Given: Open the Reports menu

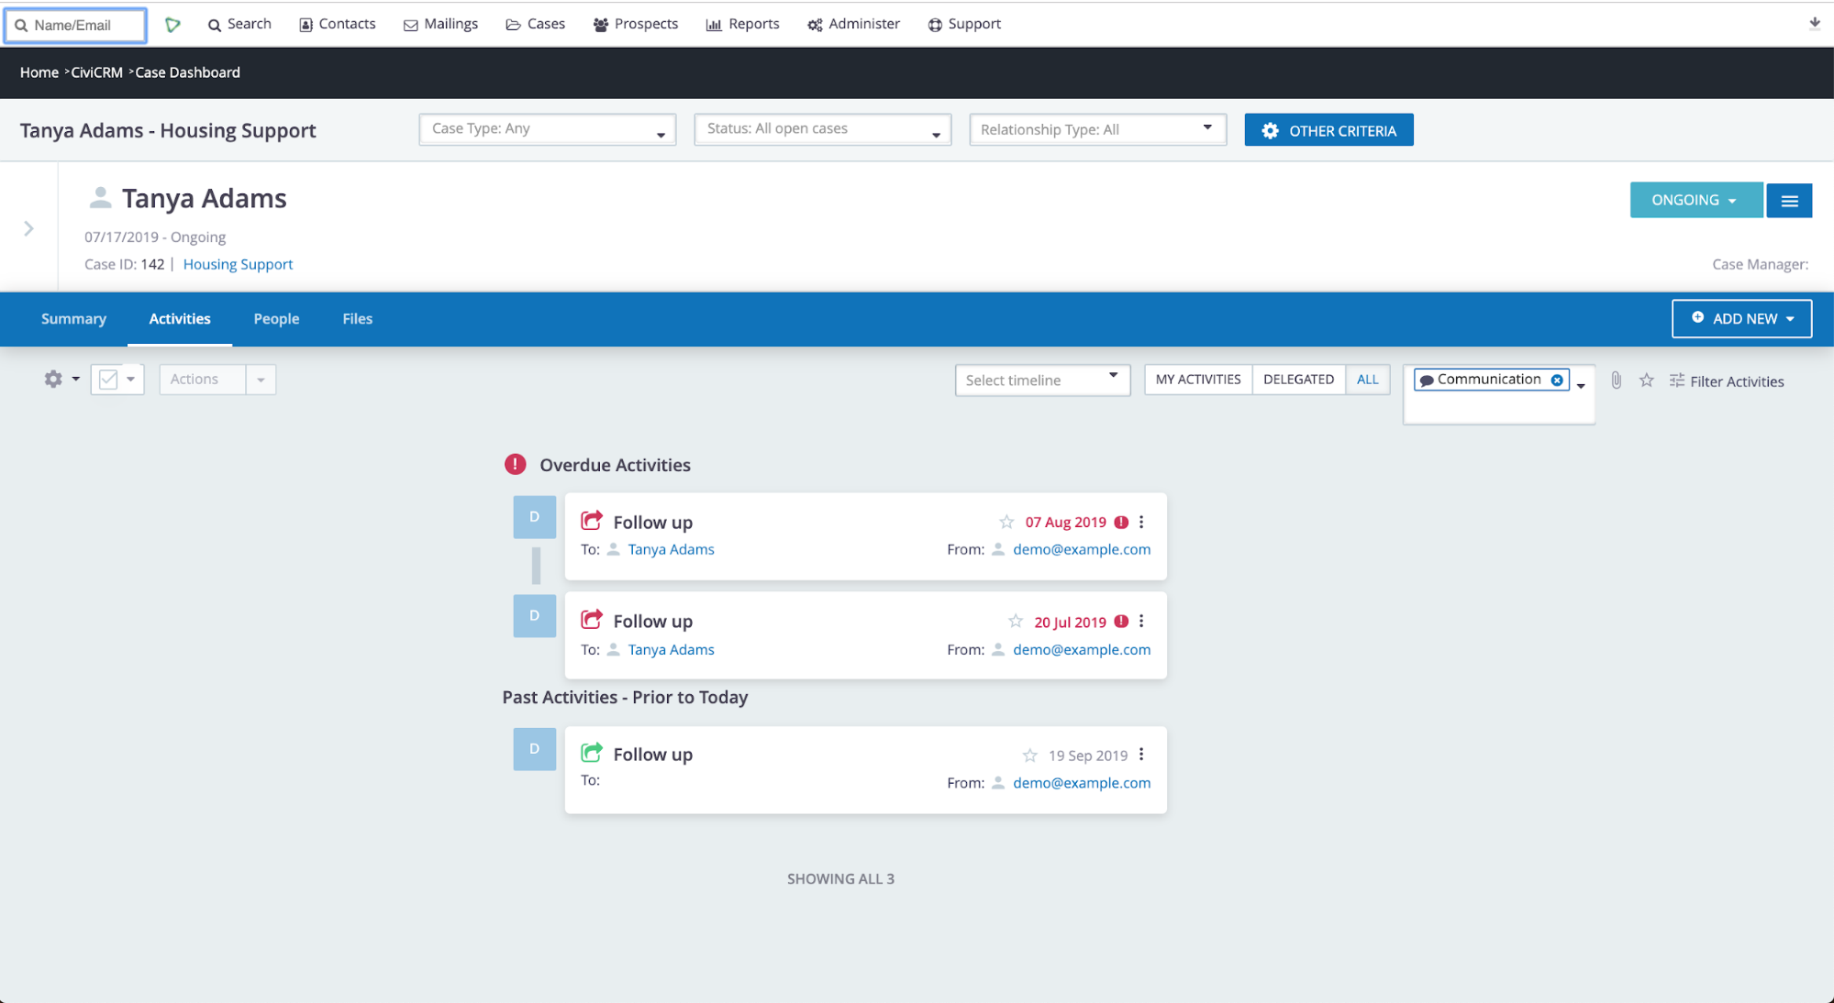Looking at the screenshot, I should click(x=743, y=24).
